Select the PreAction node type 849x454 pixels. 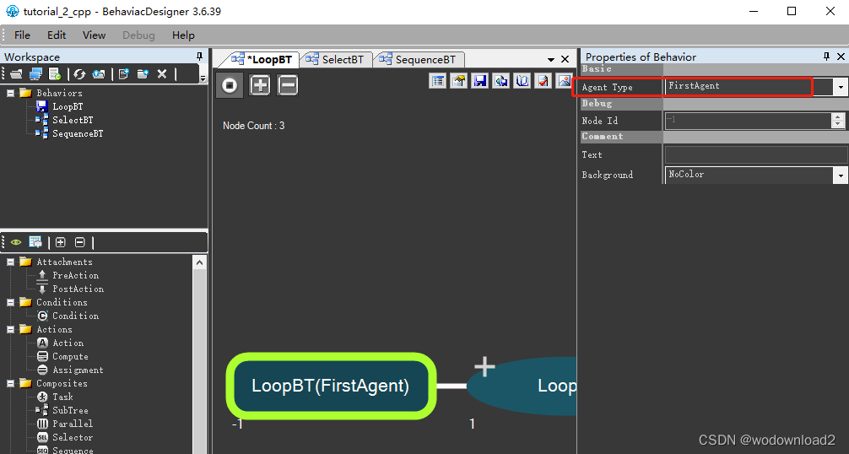[75, 275]
